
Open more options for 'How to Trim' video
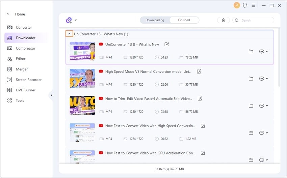[263, 106]
